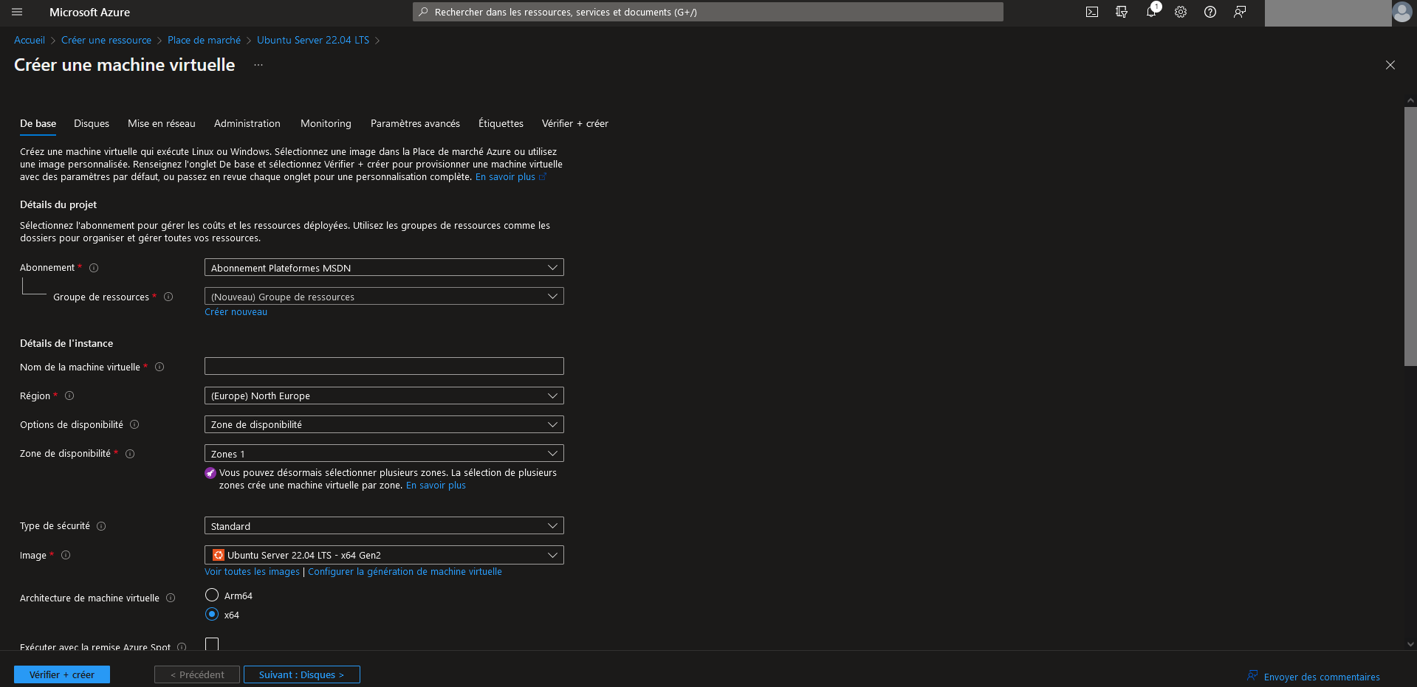Focus the Nom de la machine virtuelle field
Viewport: 1417px width, 687px height.
[384, 366]
